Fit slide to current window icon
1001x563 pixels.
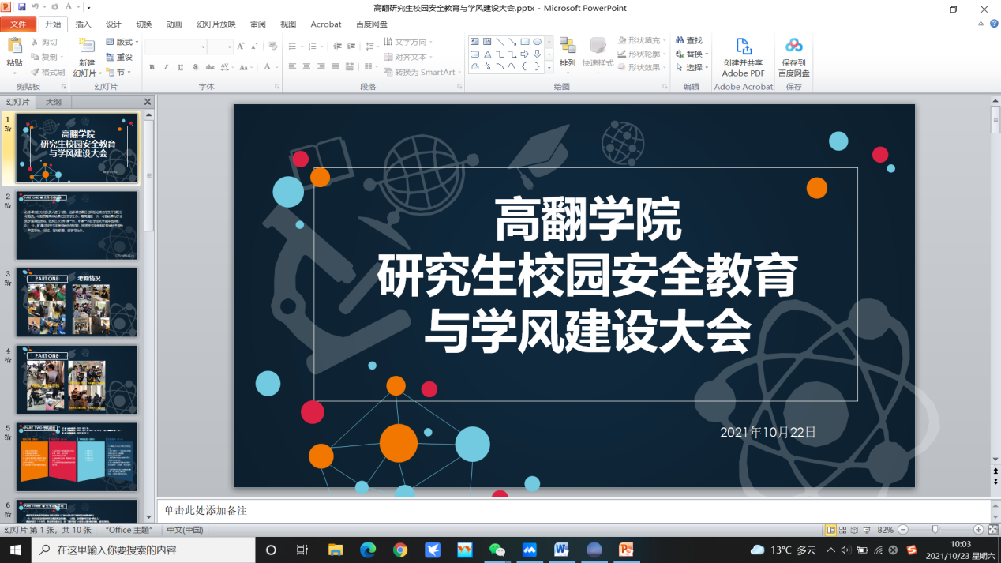click(992, 530)
